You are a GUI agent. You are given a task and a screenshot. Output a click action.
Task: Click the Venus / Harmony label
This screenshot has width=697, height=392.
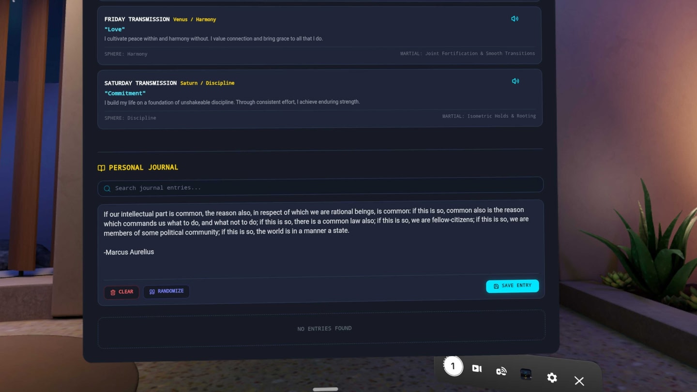[195, 19]
